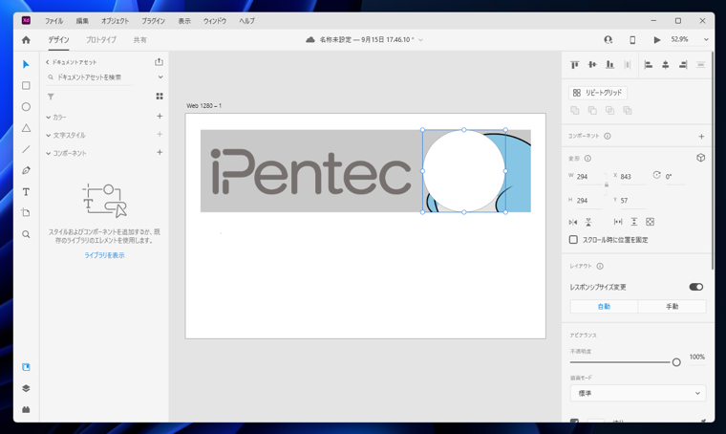Viewport: 726px width, 434px height.
Task: Go to the Home screen icon
Action: pyautogui.click(x=26, y=40)
